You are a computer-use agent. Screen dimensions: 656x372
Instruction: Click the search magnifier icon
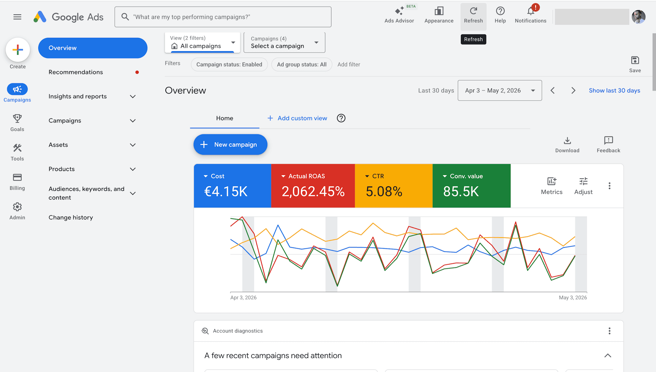(x=125, y=17)
